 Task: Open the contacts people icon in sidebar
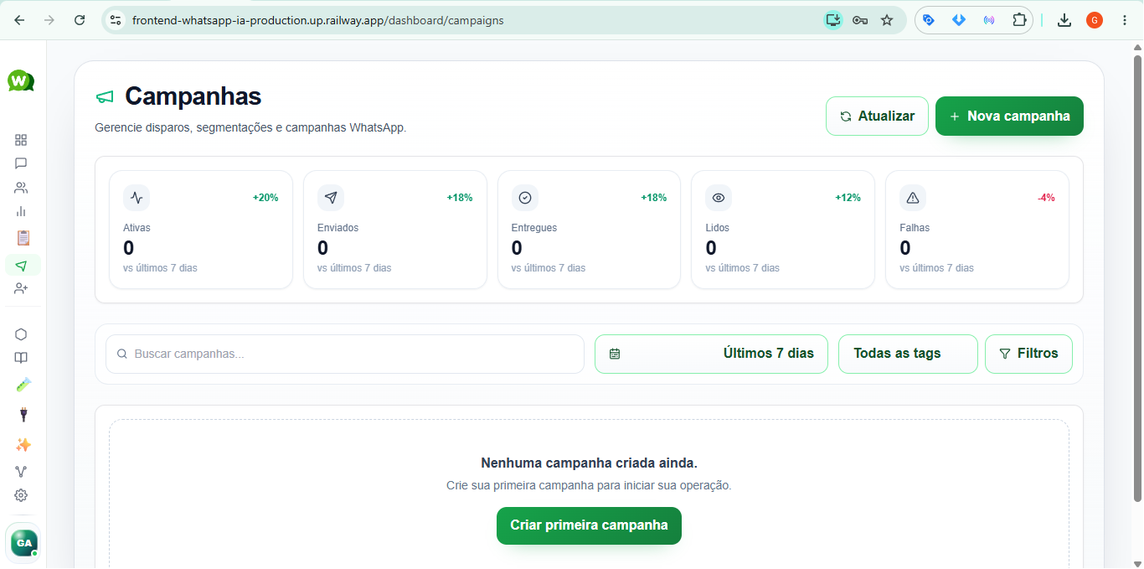(21, 188)
